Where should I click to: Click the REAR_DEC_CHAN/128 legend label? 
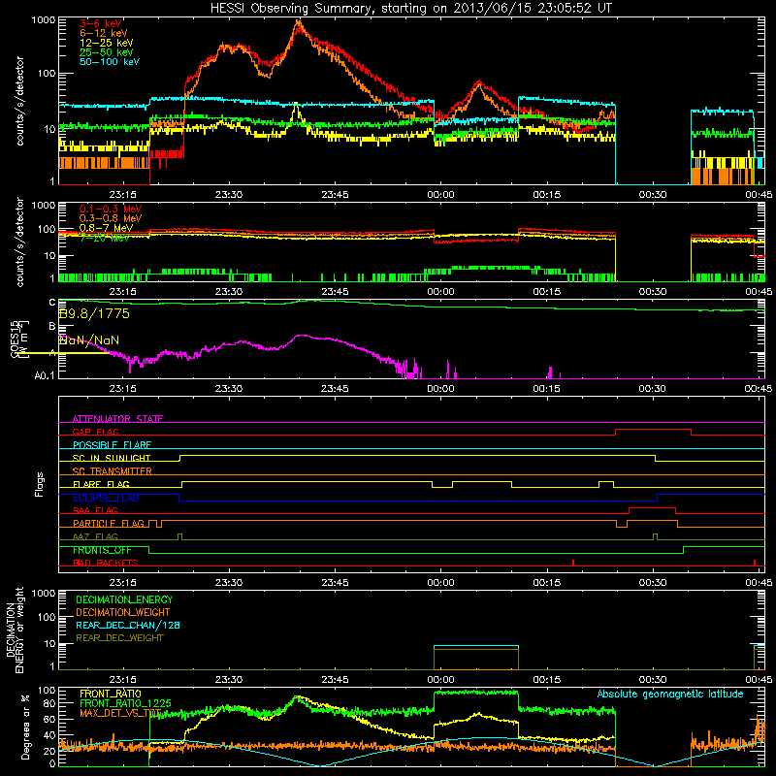(128, 626)
